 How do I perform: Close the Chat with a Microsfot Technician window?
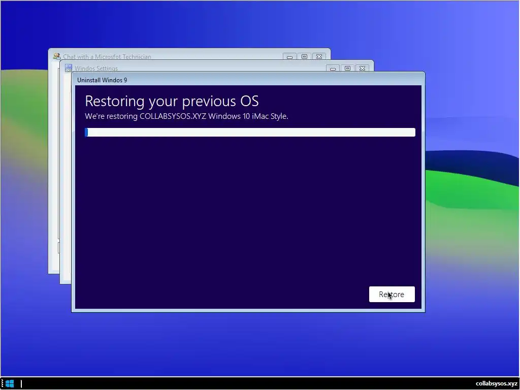[x=319, y=57]
